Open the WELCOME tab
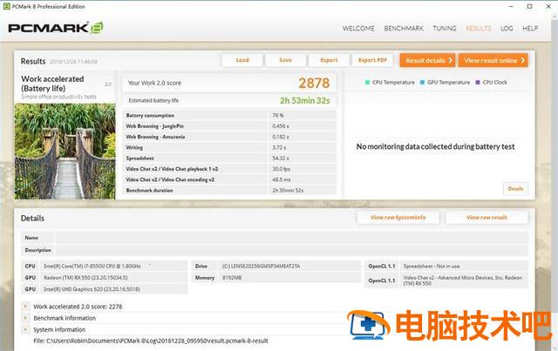Image resolution: width=558 pixels, height=351 pixels. pyautogui.click(x=358, y=29)
